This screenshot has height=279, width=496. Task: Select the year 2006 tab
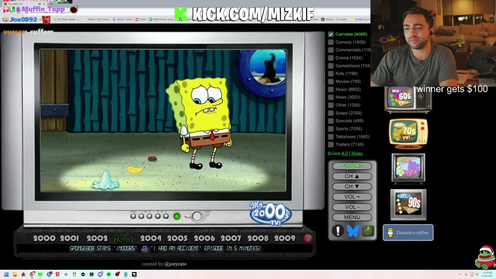point(204,238)
